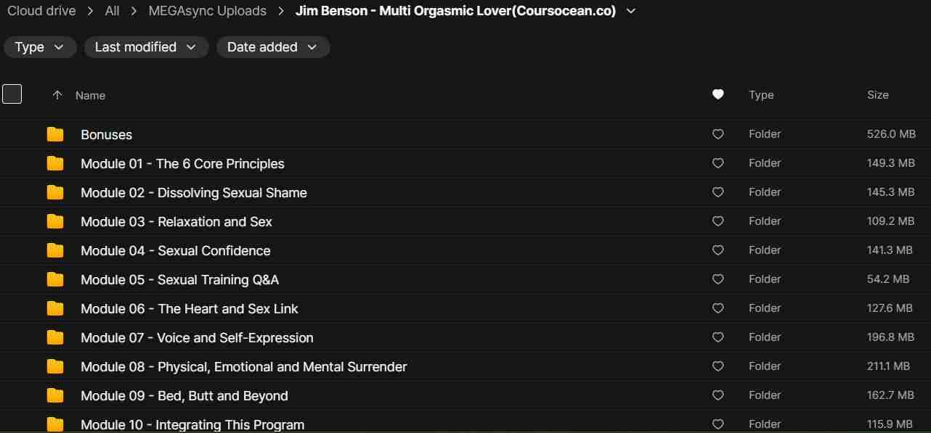931x433 pixels.
Task: Click the sort arrow beside Name
Action: click(57, 95)
